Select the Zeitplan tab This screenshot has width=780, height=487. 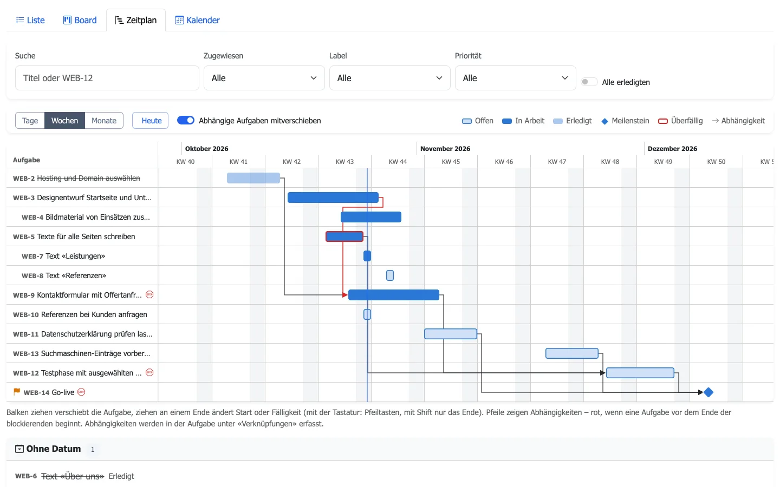click(136, 20)
